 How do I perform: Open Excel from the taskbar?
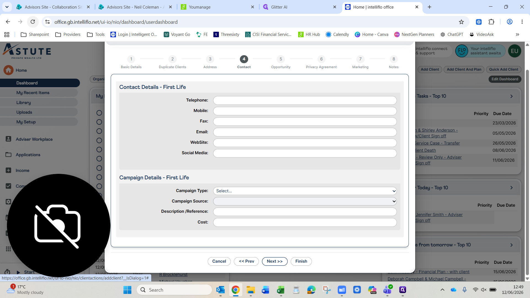tap(281, 290)
